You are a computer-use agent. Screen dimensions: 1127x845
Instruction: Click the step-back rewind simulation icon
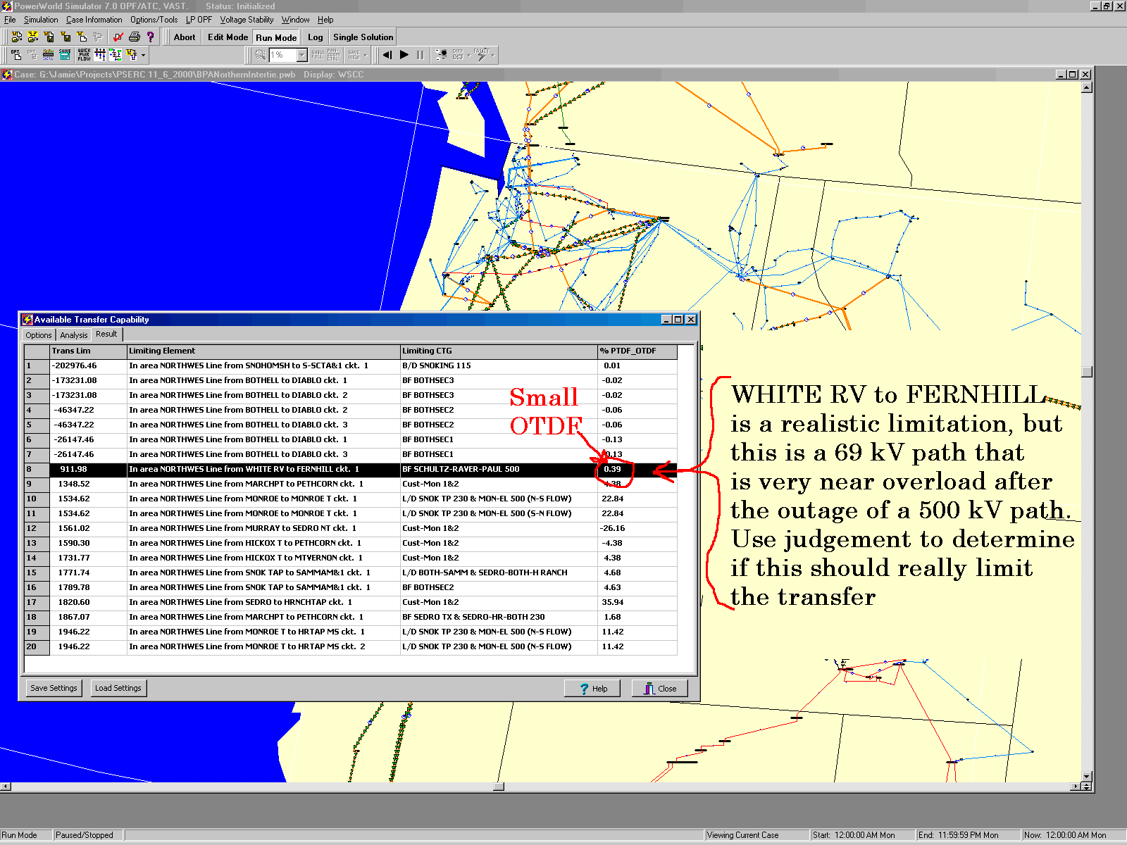[x=387, y=54]
